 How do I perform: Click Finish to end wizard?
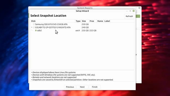click(95, 87)
